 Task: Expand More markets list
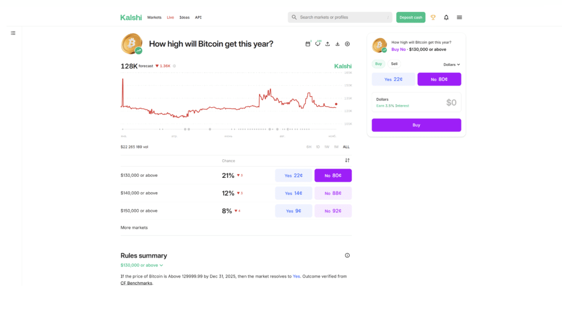click(x=134, y=228)
